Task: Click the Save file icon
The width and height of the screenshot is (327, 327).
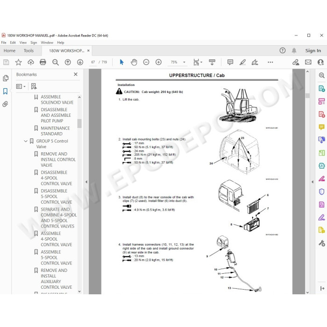Action: 6,62
